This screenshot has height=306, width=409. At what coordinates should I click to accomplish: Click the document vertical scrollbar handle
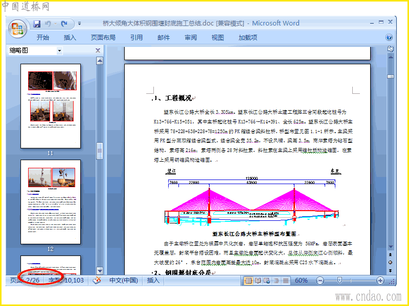click(x=391, y=76)
